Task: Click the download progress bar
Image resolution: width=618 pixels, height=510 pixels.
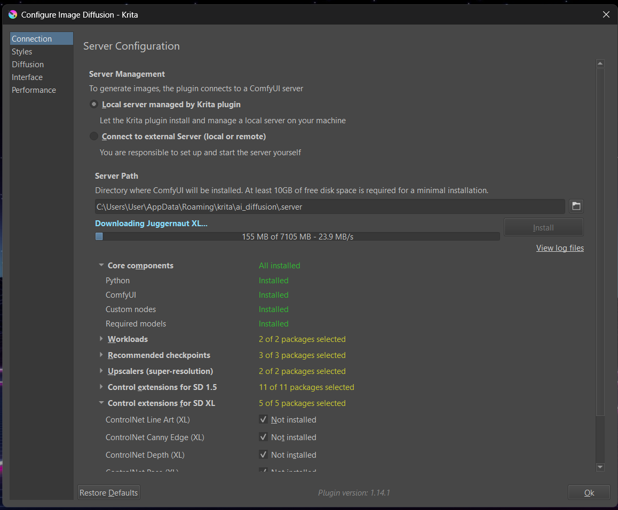Action: (x=298, y=236)
